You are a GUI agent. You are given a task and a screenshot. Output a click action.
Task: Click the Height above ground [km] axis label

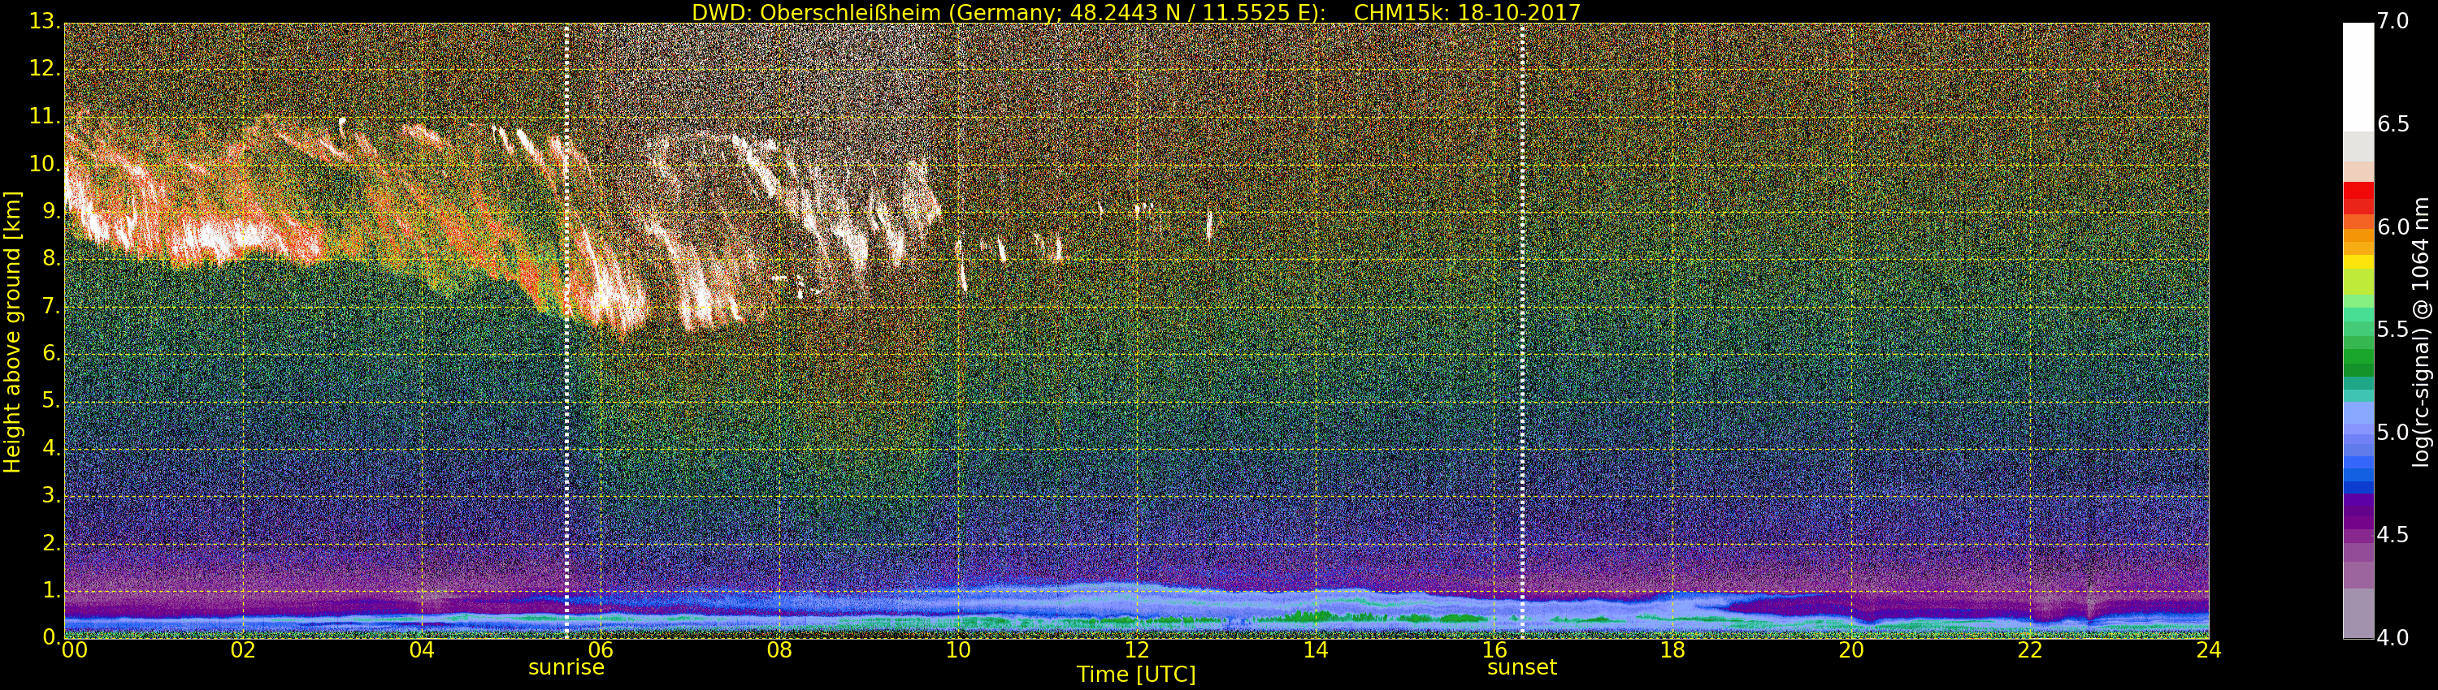[x=12, y=331]
